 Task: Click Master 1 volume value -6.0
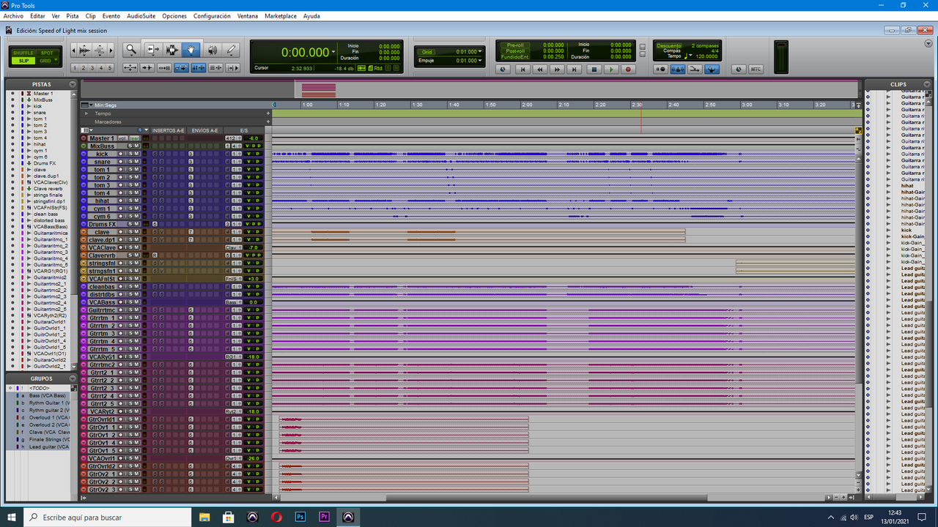253,138
